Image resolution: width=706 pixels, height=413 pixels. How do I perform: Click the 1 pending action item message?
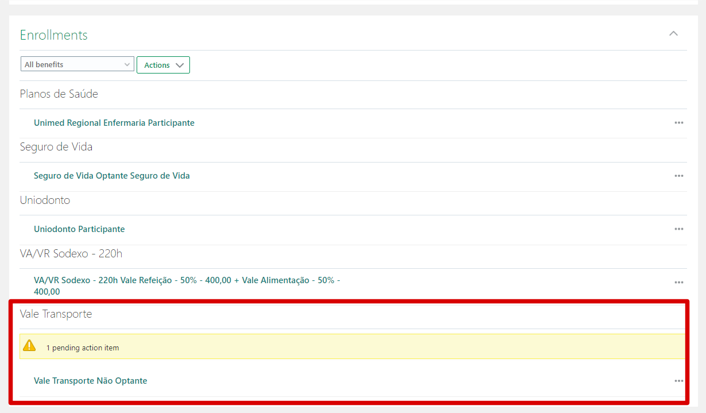tap(83, 348)
